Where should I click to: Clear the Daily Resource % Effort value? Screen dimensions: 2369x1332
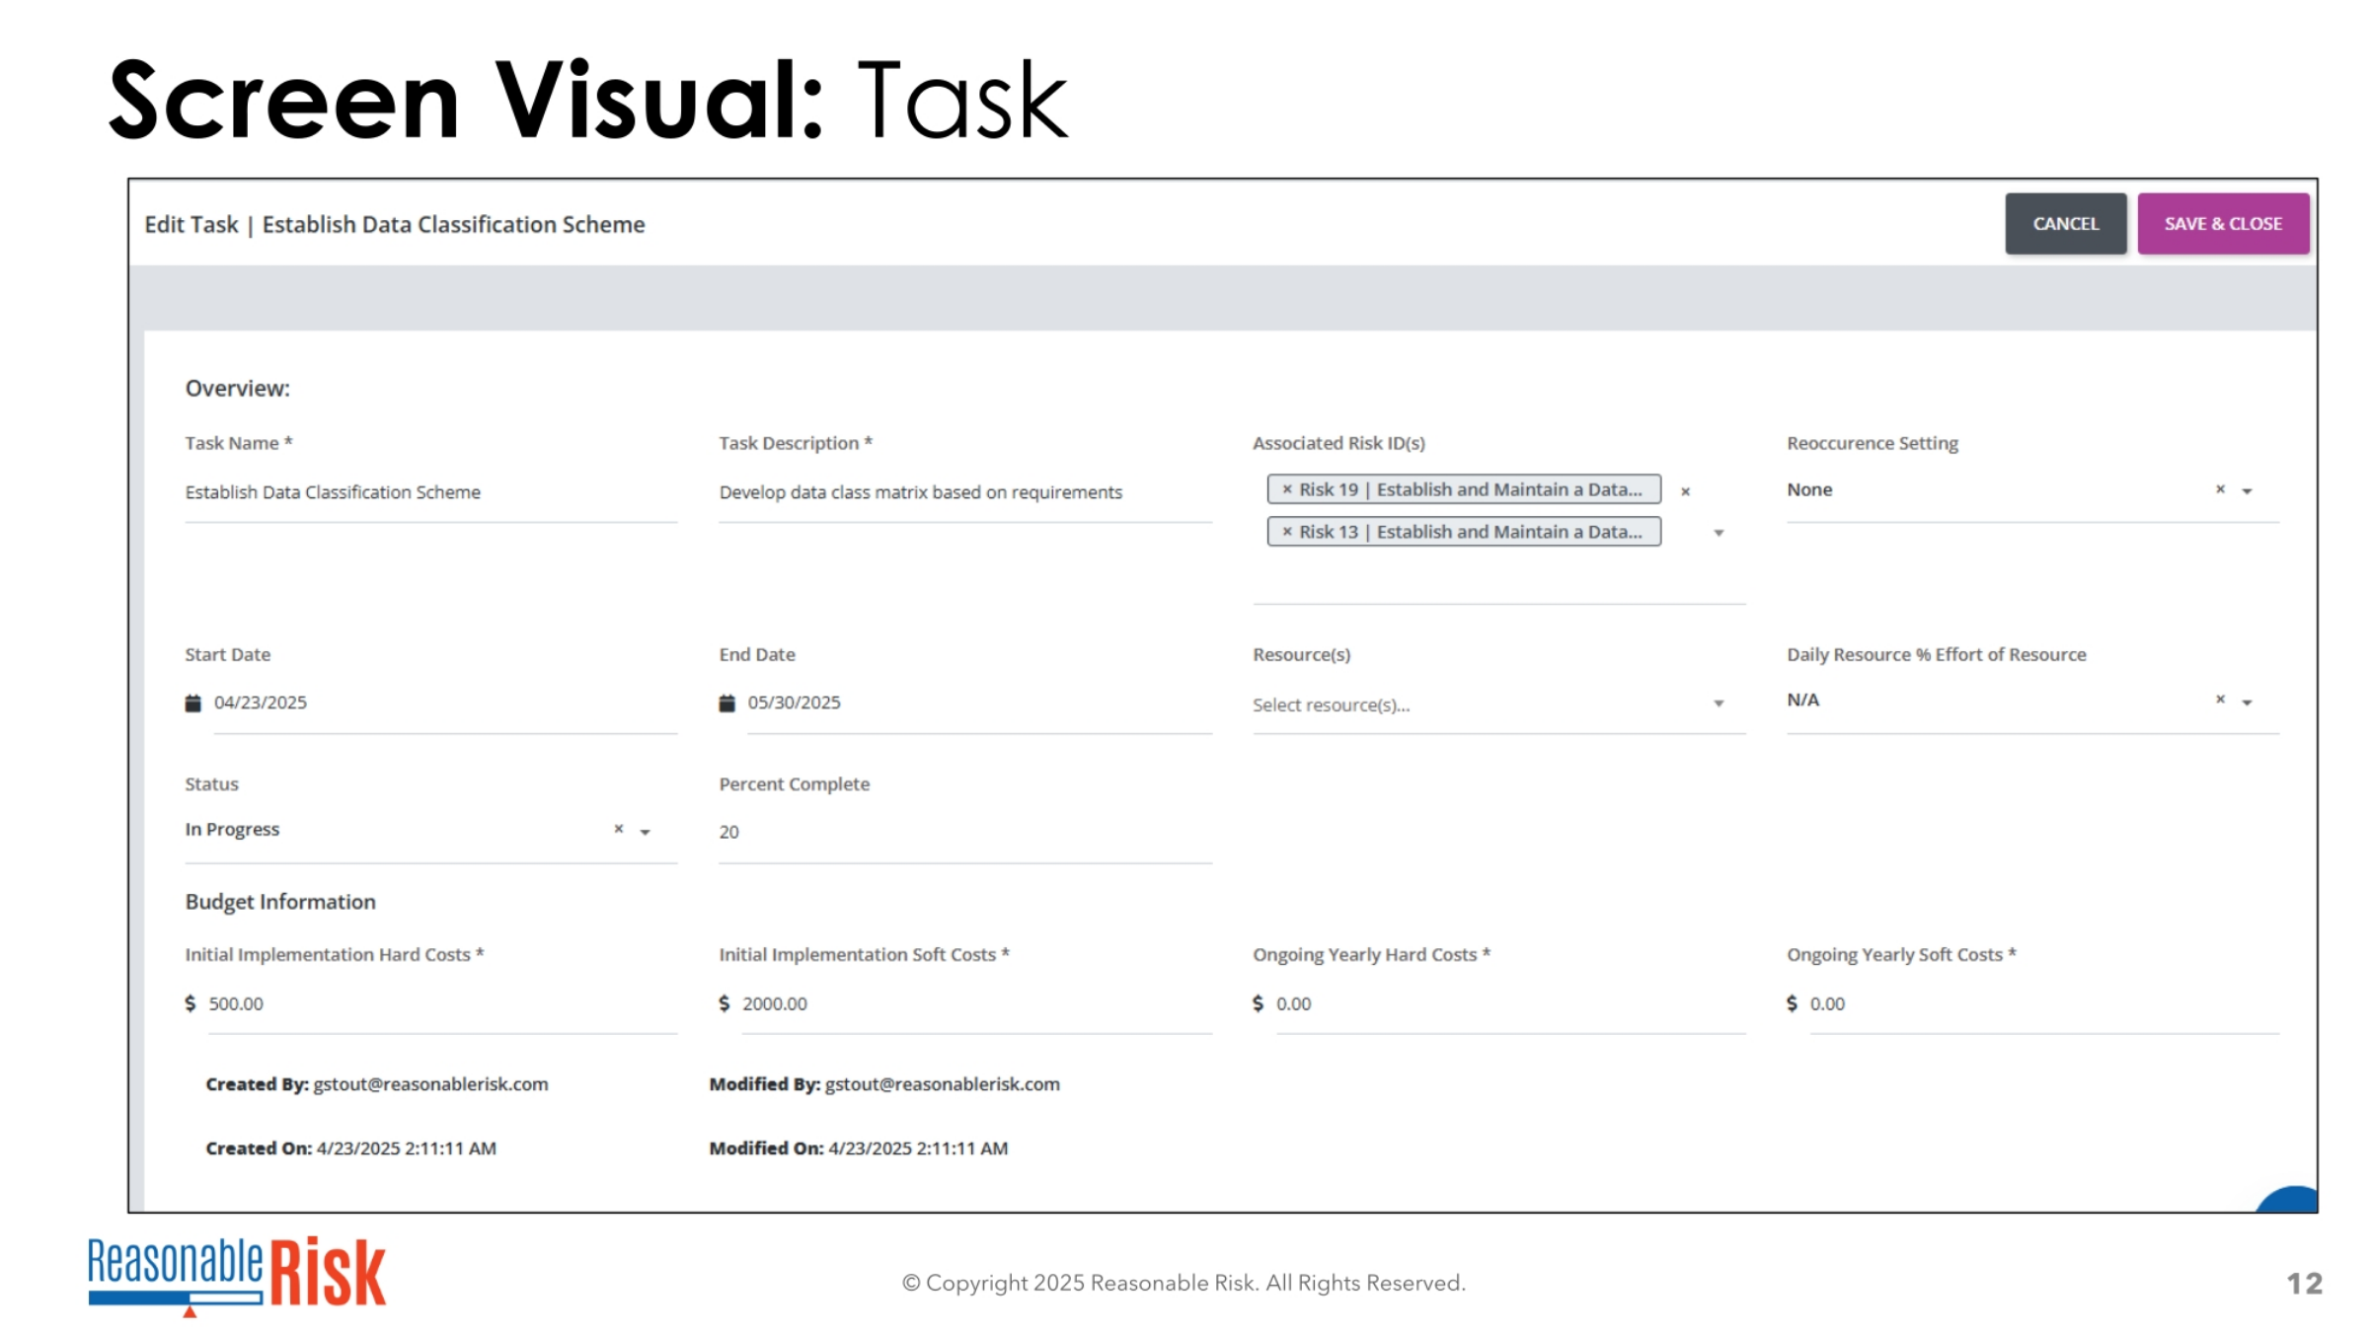[x=2220, y=700]
